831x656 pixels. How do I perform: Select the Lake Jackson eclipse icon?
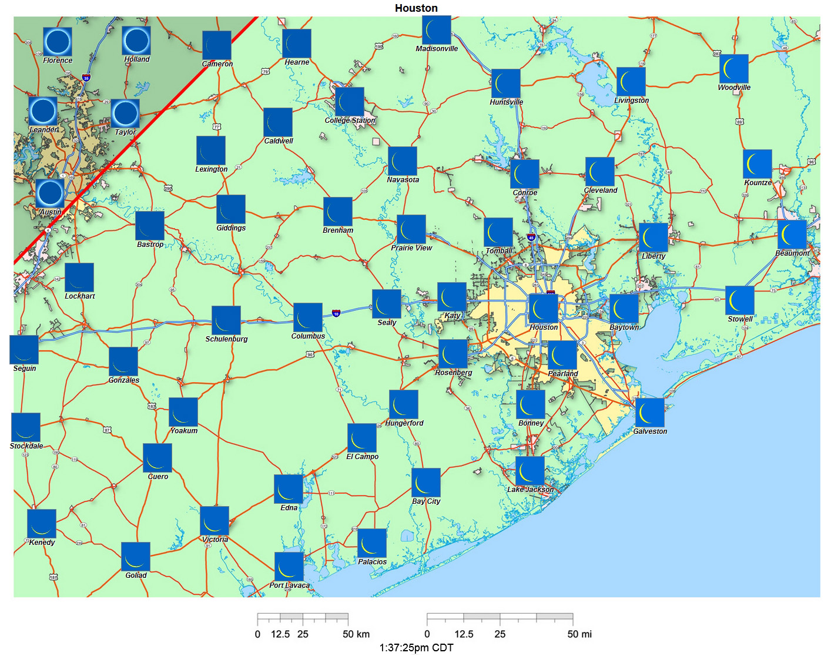(529, 472)
